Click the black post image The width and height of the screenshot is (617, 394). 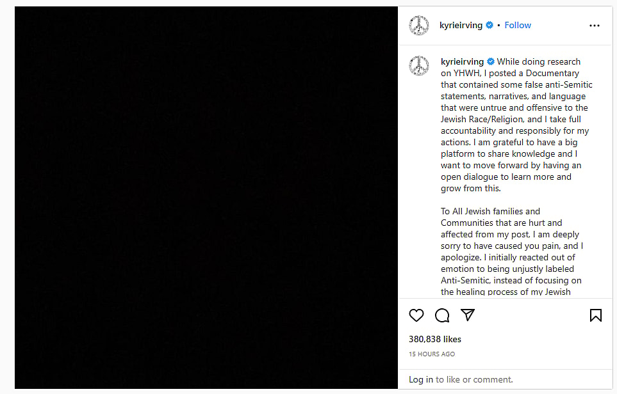[x=206, y=198]
